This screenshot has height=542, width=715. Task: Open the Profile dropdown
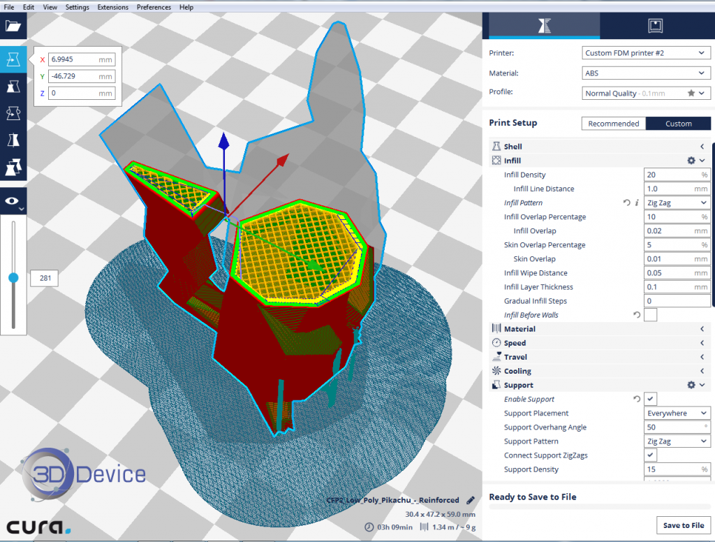646,93
